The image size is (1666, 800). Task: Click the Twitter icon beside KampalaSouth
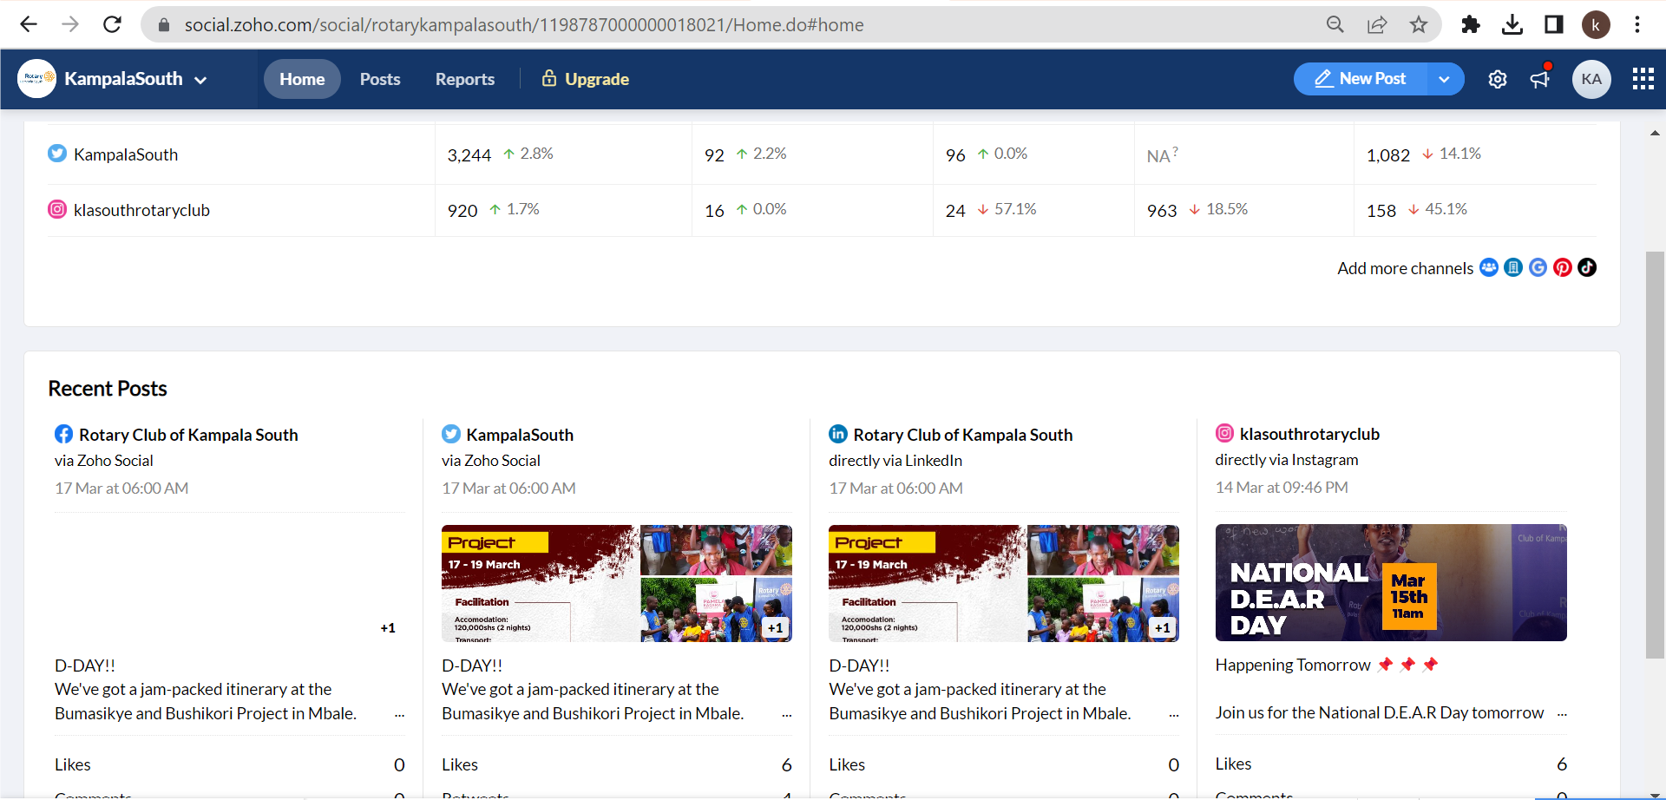pos(57,154)
